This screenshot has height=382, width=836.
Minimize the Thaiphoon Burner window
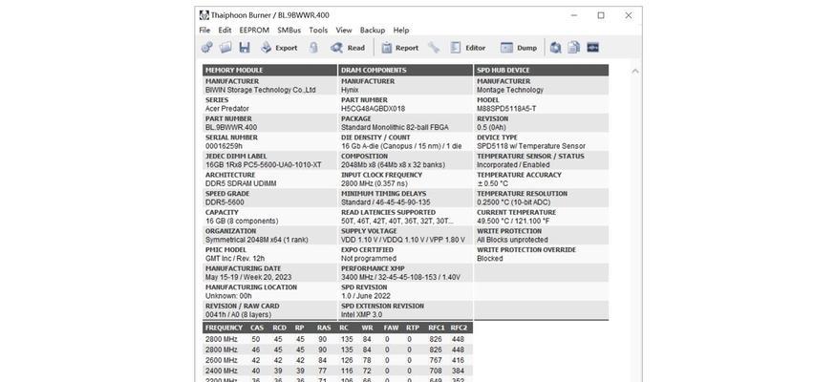(x=573, y=15)
